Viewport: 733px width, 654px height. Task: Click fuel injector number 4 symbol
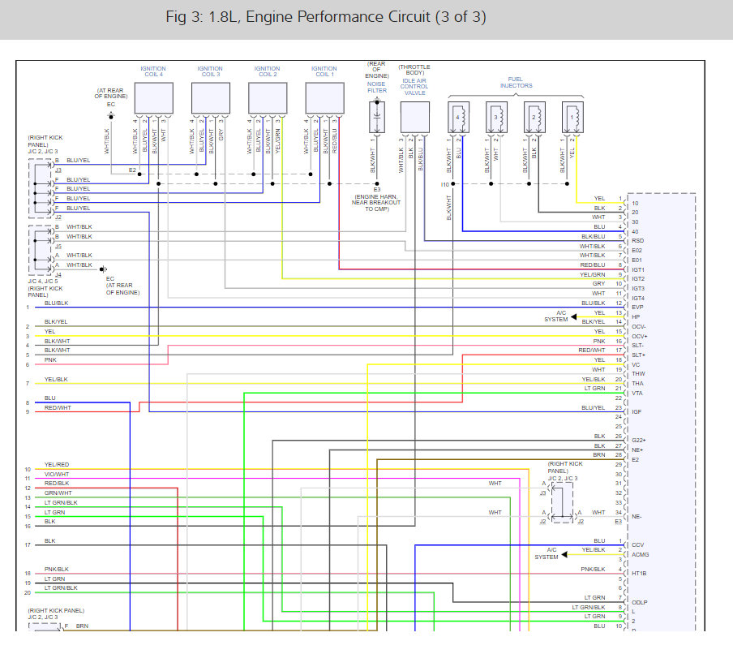point(459,118)
